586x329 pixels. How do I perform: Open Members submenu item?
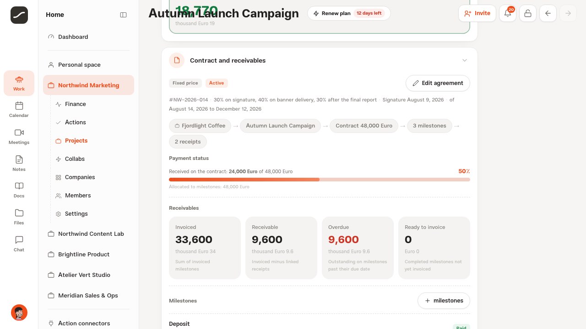pos(93,196)
